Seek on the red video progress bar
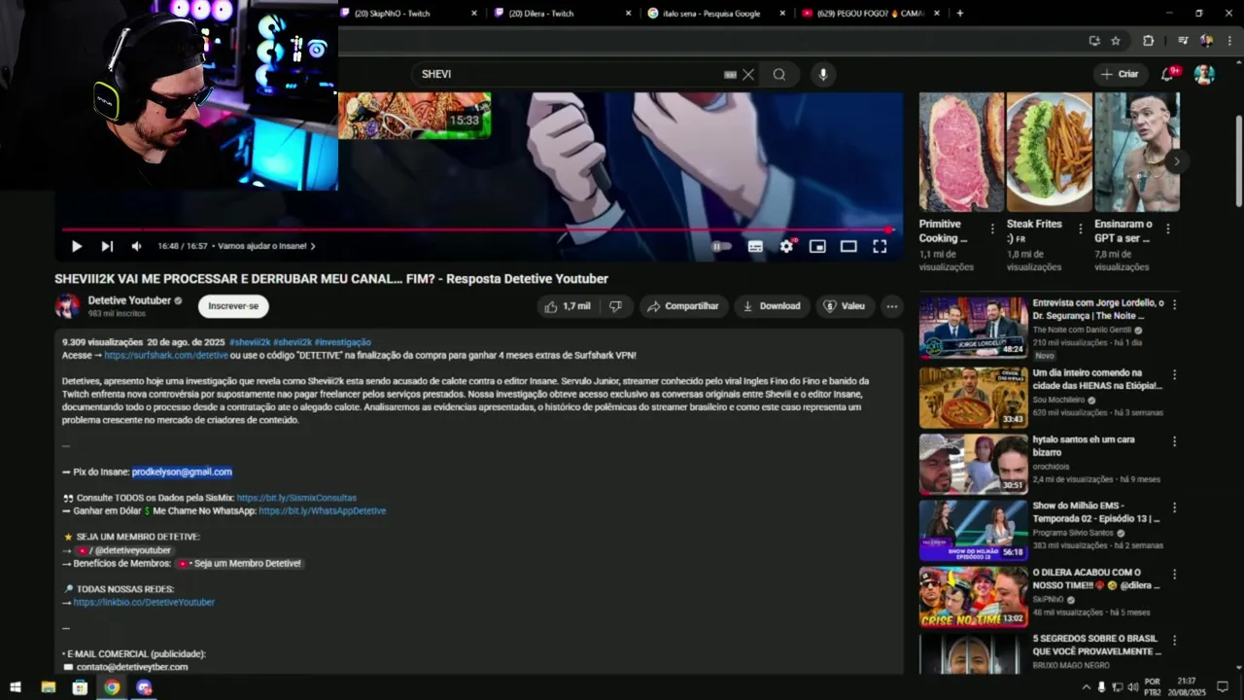This screenshot has width=1244, height=700. point(476,229)
